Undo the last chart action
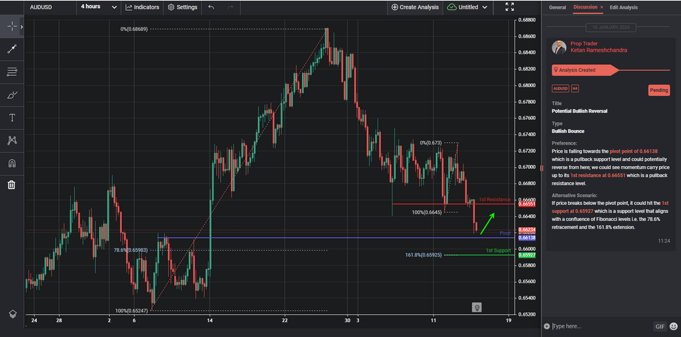The height and width of the screenshot is (337, 681). click(x=211, y=7)
